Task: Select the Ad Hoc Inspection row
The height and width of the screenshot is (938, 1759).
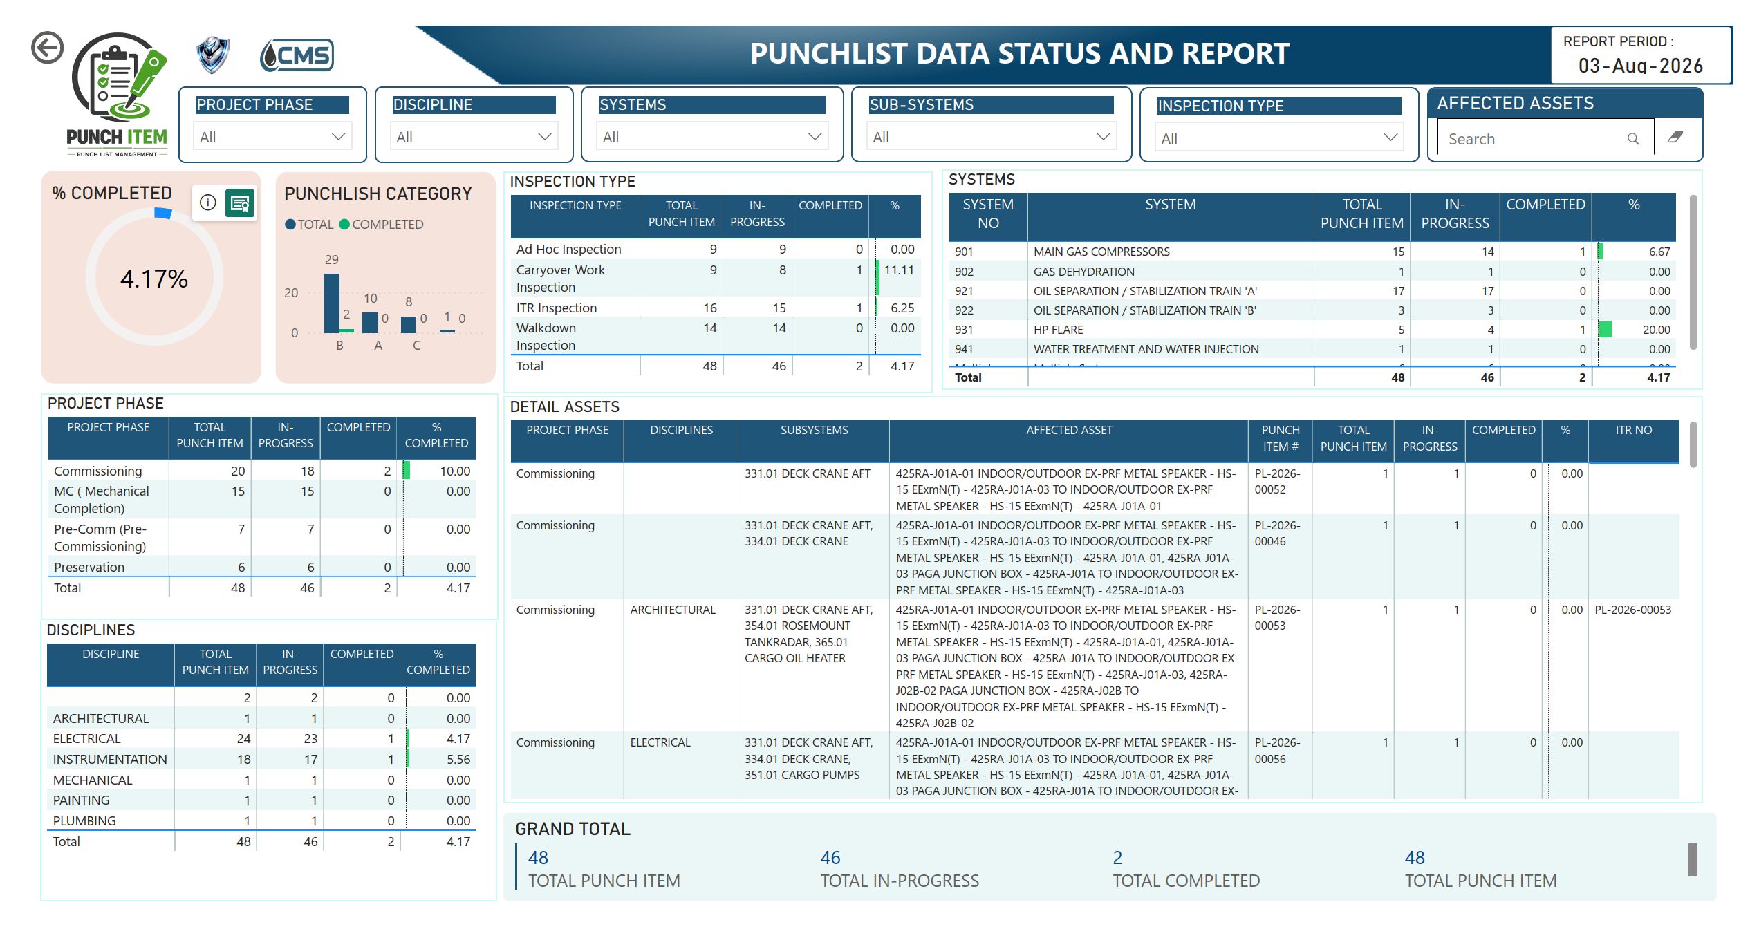Action: click(x=716, y=249)
